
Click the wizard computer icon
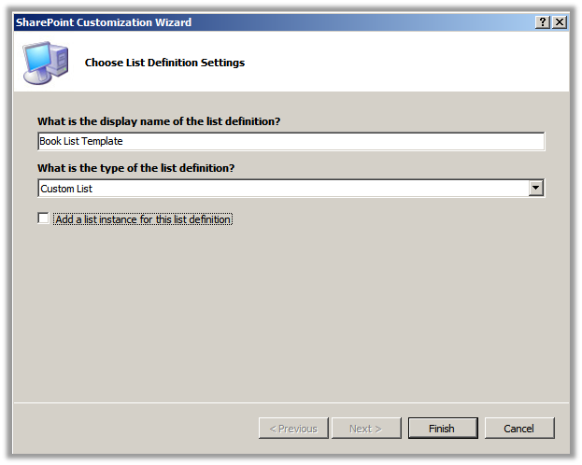44,63
